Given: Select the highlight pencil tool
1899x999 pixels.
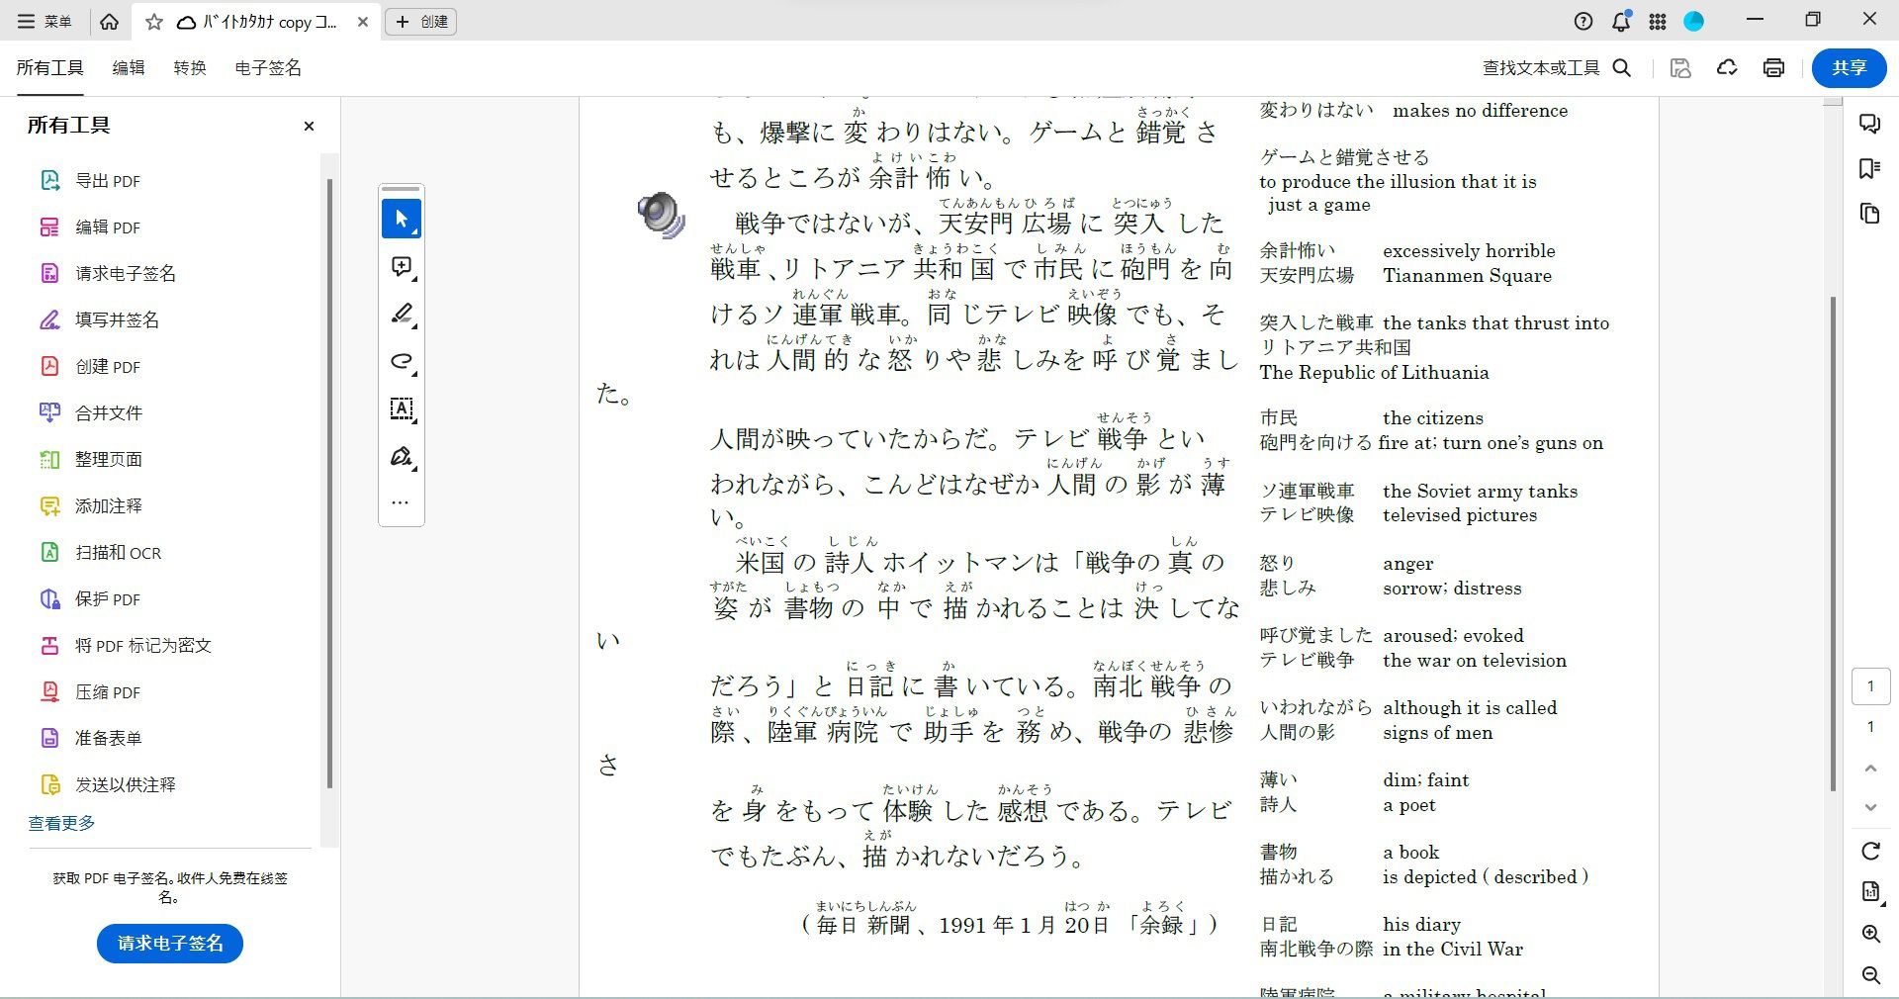Looking at the screenshot, I should click(x=401, y=315).
